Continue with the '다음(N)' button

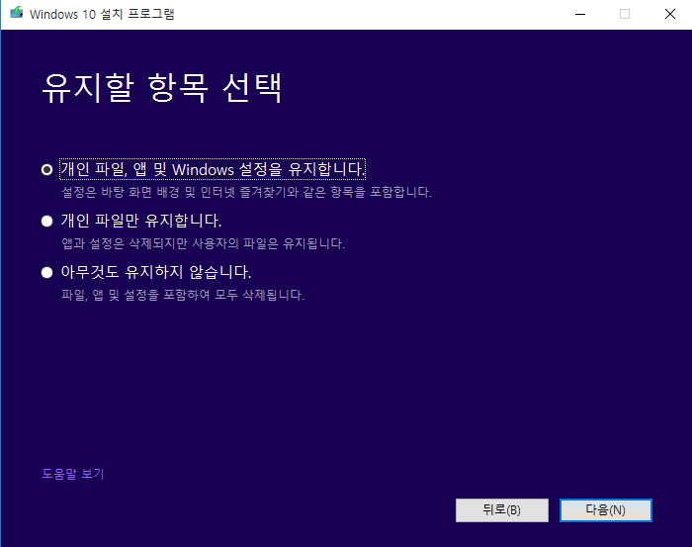tap(605, 510)
